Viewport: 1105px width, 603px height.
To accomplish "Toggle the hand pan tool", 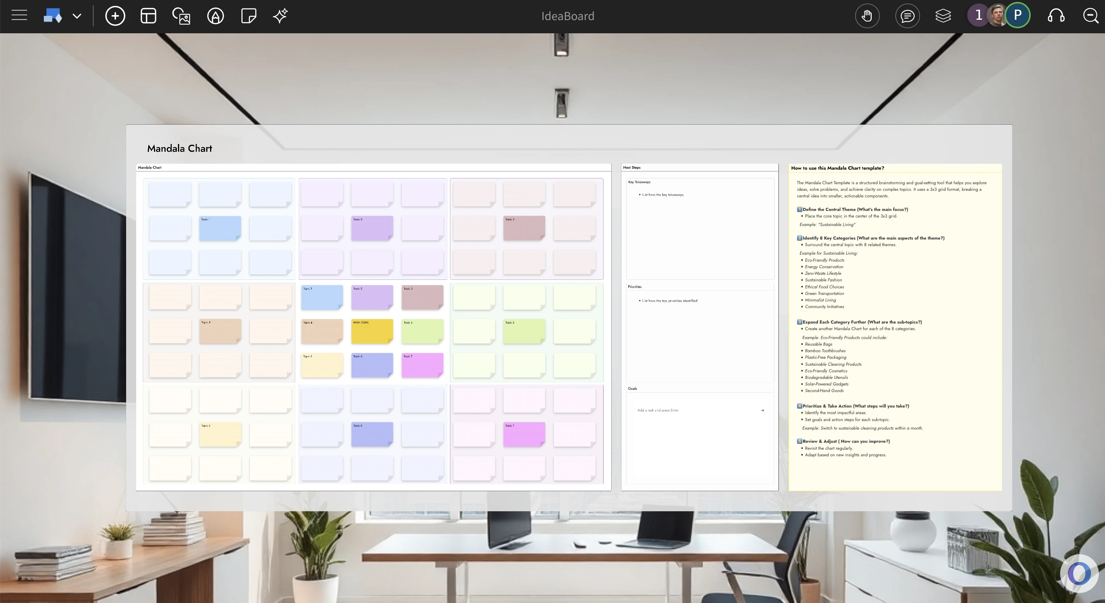I will (867, 16).
